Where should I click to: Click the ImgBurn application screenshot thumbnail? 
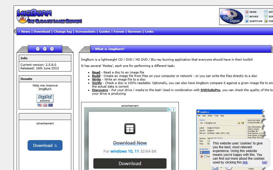(x=231, y=140)
